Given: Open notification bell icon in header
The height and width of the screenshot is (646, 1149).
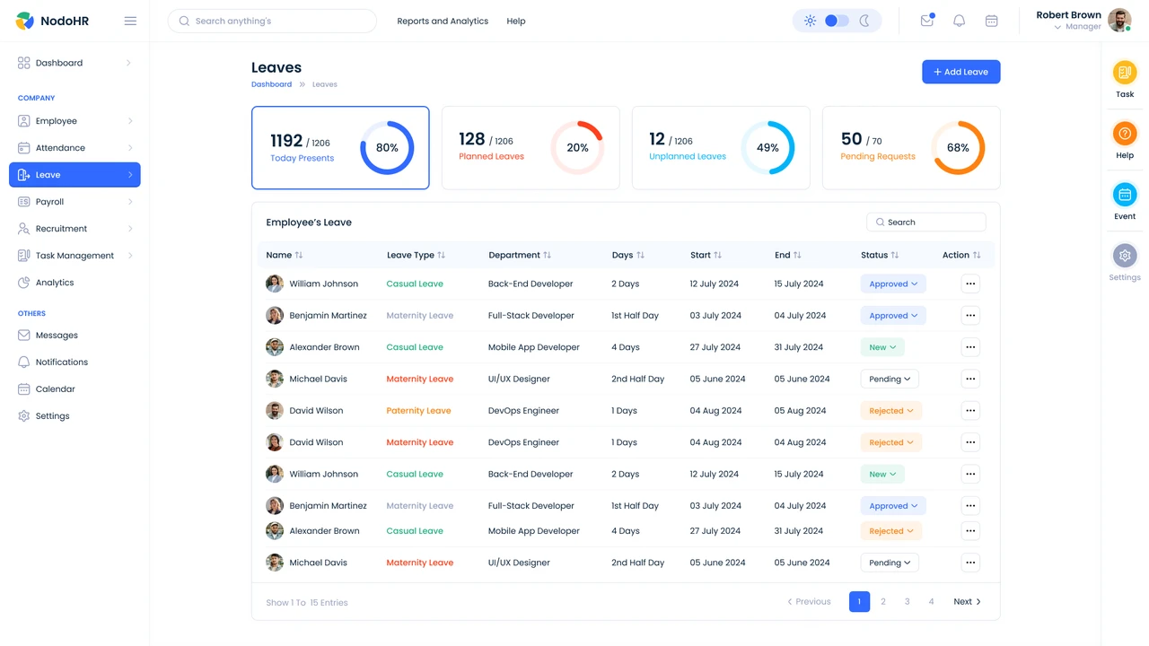Looking at the screenshot, I should (x=959, y=21).
